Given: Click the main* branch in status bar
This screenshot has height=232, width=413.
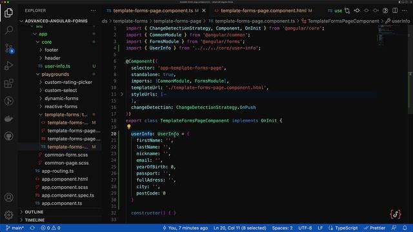Looking at the screenshot, I should click(x=15, y=227).
